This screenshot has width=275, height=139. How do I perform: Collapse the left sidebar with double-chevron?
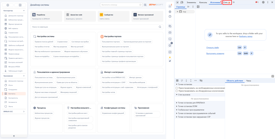(x=14, y=136)
